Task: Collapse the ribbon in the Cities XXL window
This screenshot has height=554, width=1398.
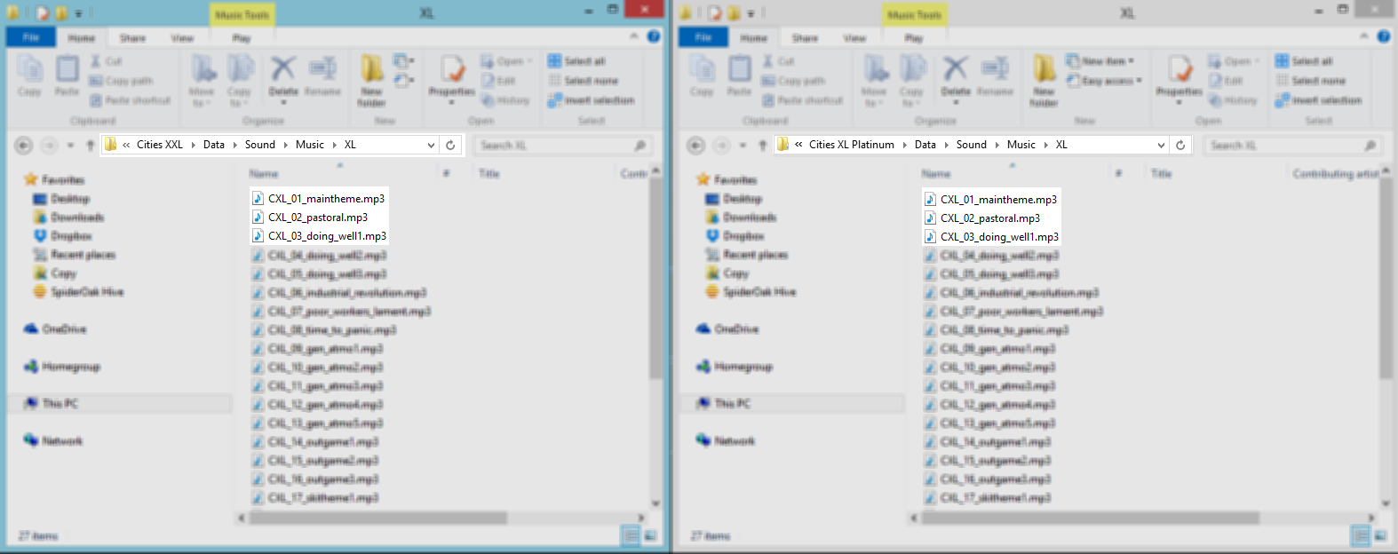Action: click(634, 36)
